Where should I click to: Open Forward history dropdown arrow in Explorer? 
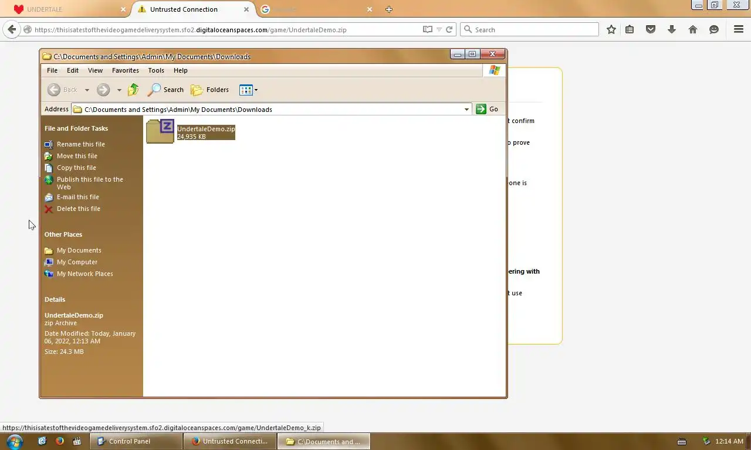[x=119, y=90]
